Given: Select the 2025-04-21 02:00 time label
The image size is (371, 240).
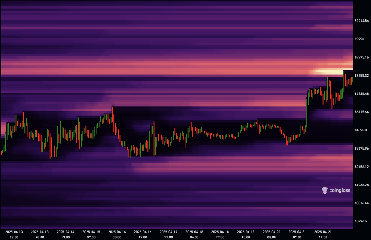Looking at the screenshot, I should pos(297,234).
